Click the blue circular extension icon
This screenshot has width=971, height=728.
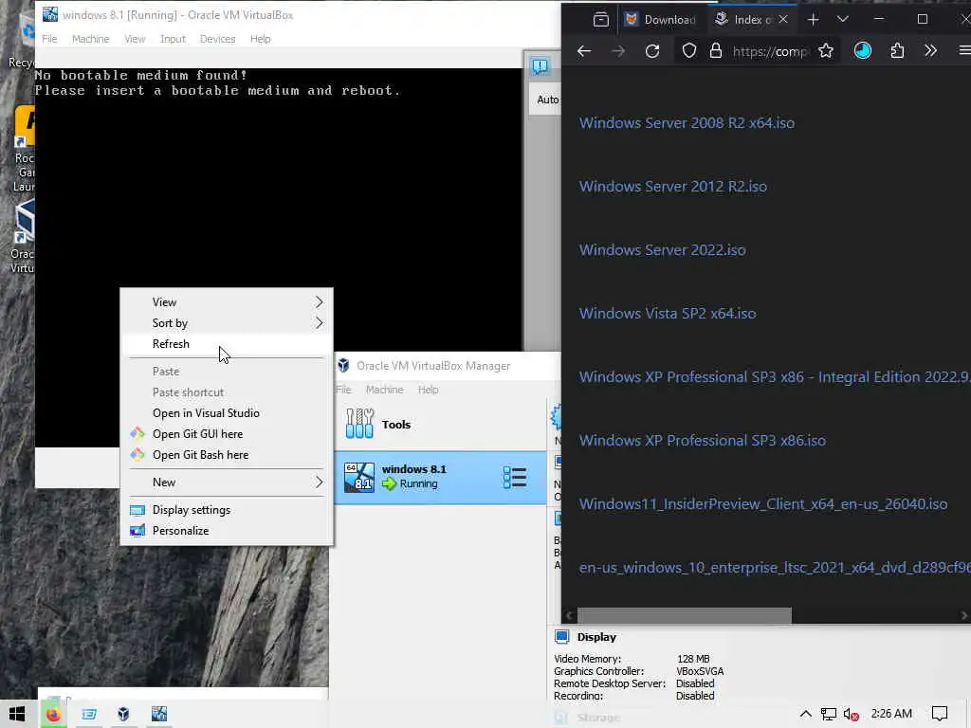863,51
